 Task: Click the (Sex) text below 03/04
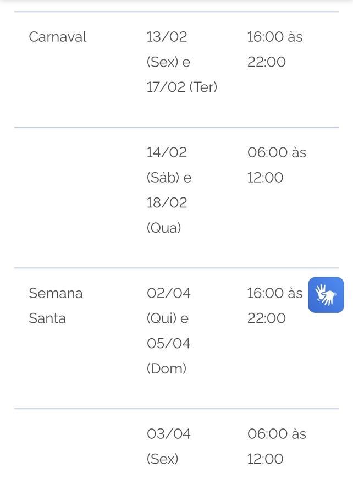coord(163,459)
